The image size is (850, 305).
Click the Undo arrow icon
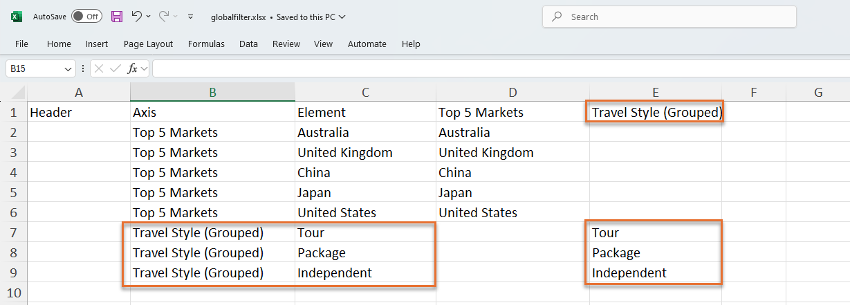137,16
